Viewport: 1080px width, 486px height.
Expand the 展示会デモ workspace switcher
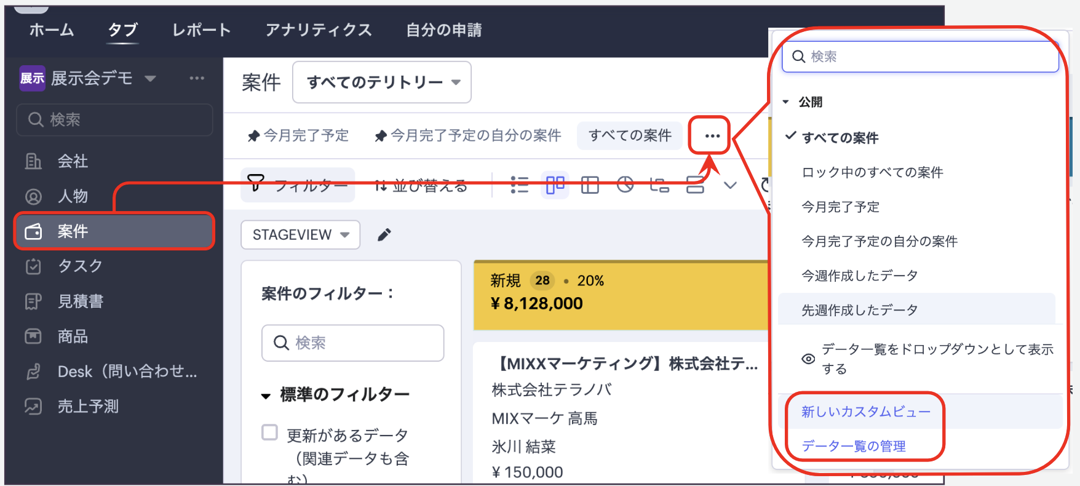click(x=150, y=79)
